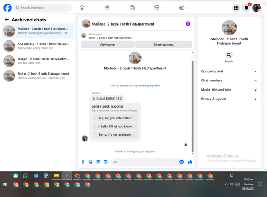Open the Joseph archived chat

(x=37, y=61)
